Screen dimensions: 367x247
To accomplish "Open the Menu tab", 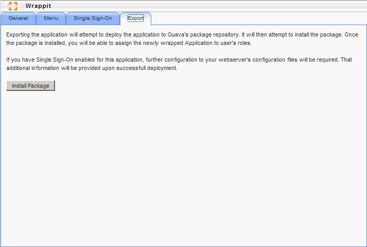I will [51, 19].
